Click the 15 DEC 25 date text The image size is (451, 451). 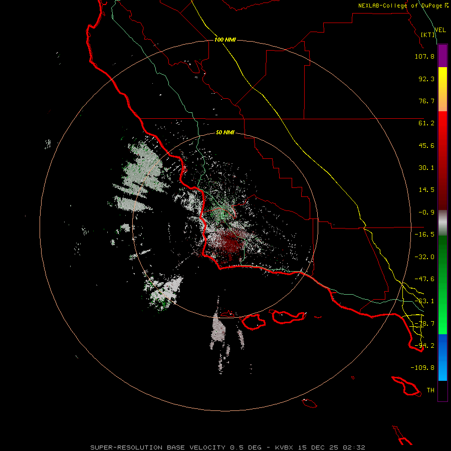318,447
